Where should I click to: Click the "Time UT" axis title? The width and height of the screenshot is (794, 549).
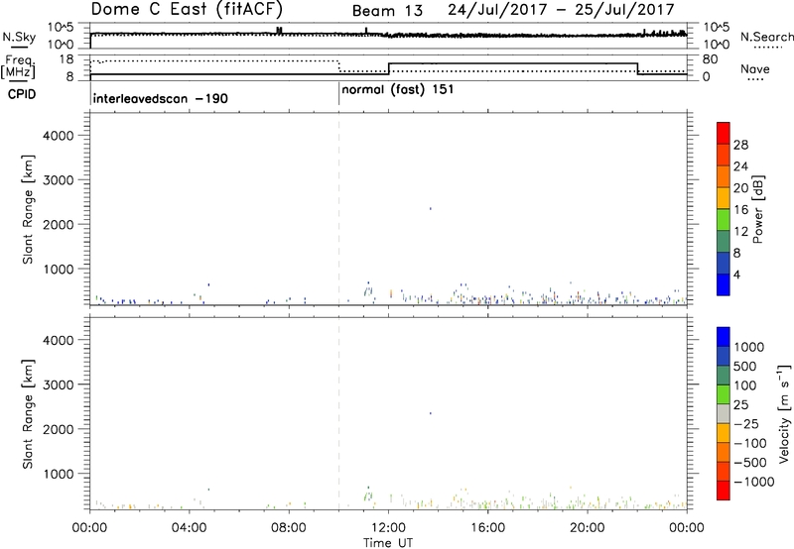(x=388, y=543)
